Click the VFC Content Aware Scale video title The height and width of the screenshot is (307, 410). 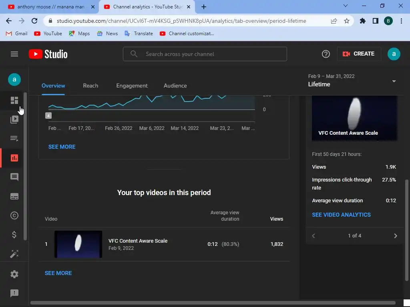tap(138, 241)
